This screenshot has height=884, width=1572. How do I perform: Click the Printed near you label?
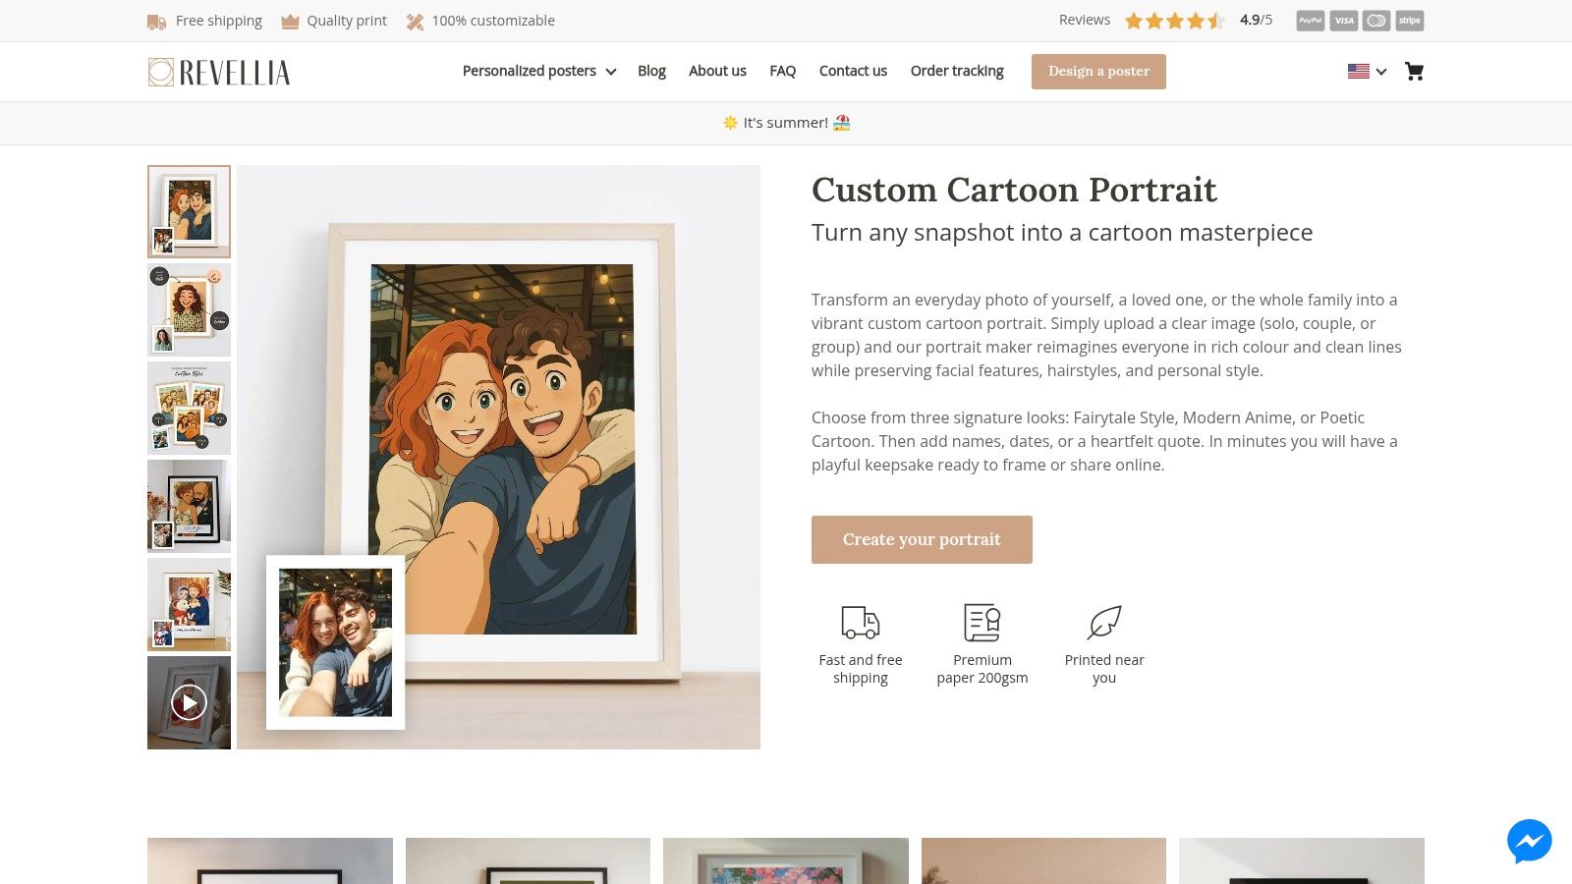click(x=1104, y=669)
